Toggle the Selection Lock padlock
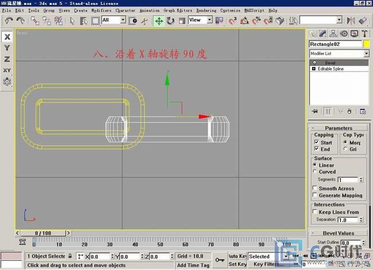Image resolution: width=373 pixels, height=270 pixels. [70, 256]
